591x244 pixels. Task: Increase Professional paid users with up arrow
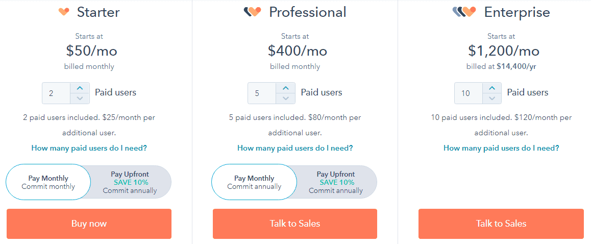coord(286,88)
